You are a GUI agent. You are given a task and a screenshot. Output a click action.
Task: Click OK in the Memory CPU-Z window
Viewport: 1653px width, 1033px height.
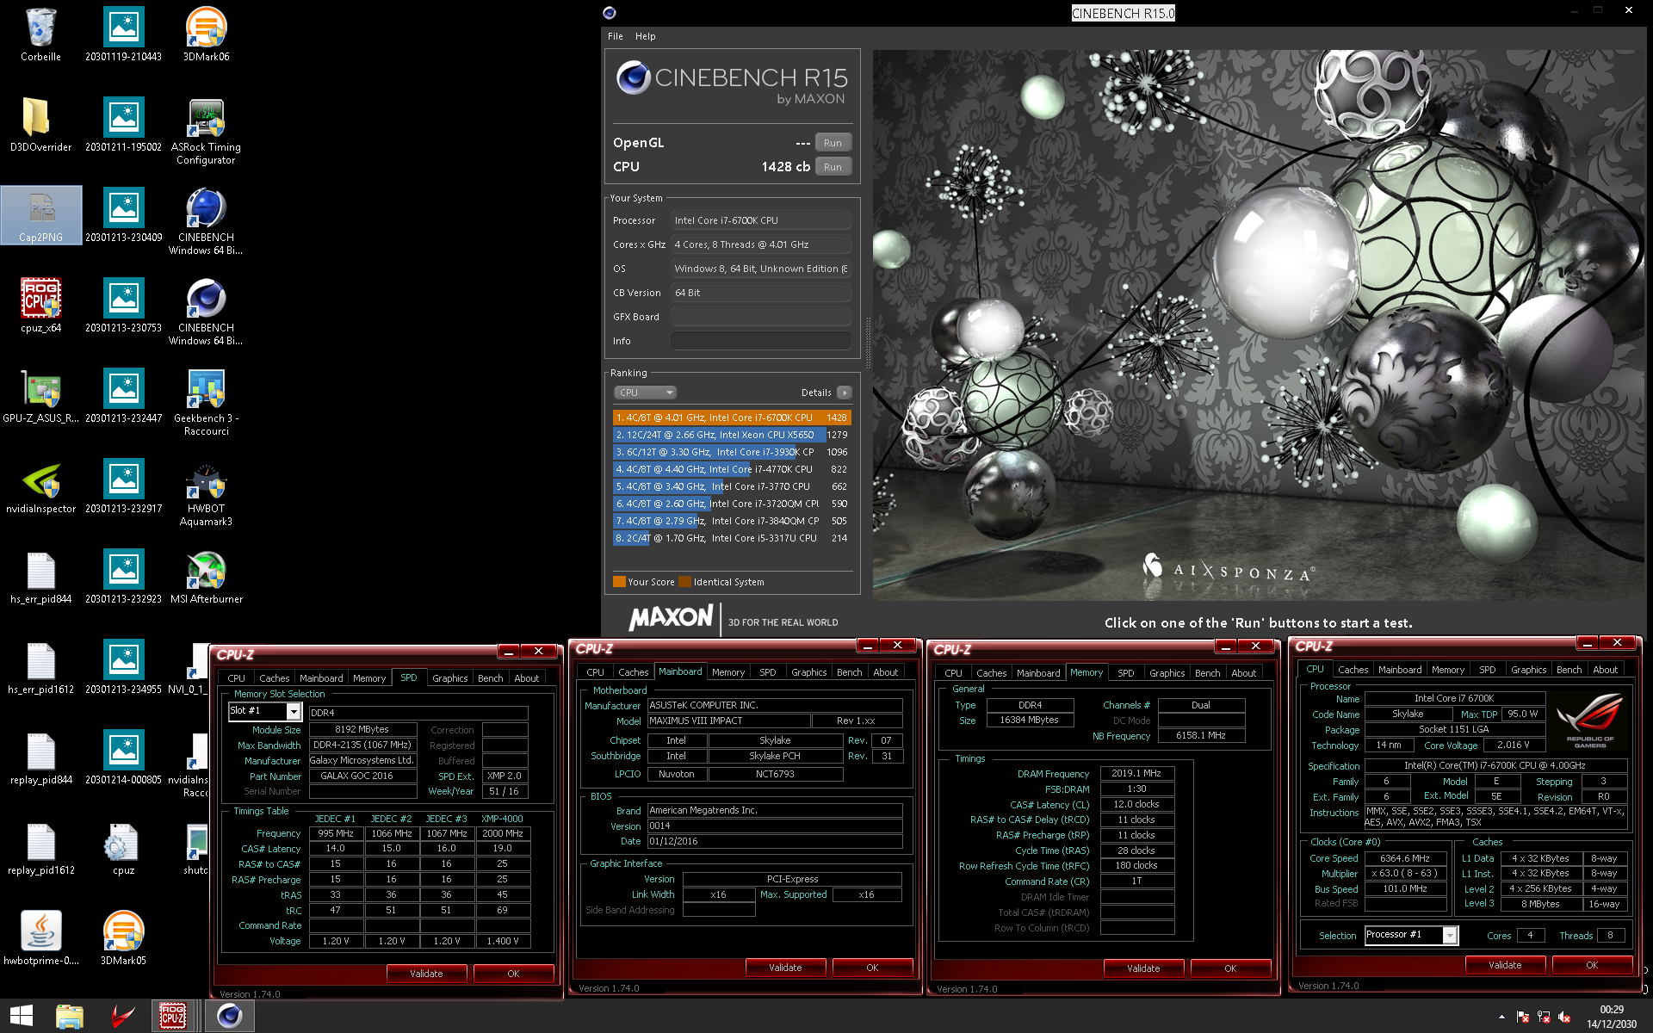coord(1230,968)
